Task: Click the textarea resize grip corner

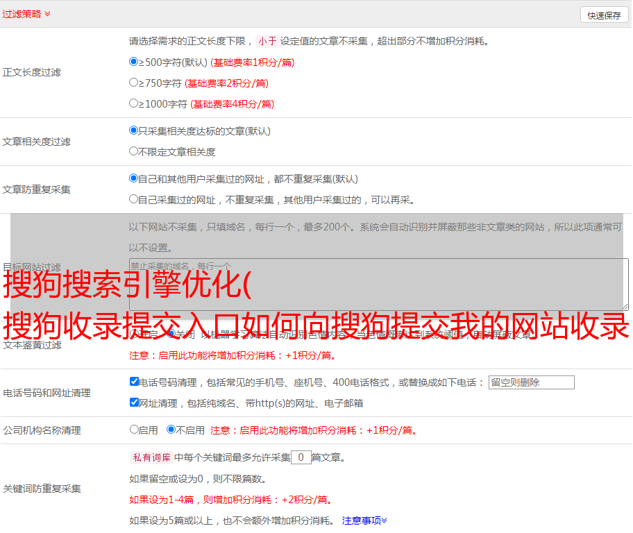Action: pyautogui.click(x=625, y=307)
